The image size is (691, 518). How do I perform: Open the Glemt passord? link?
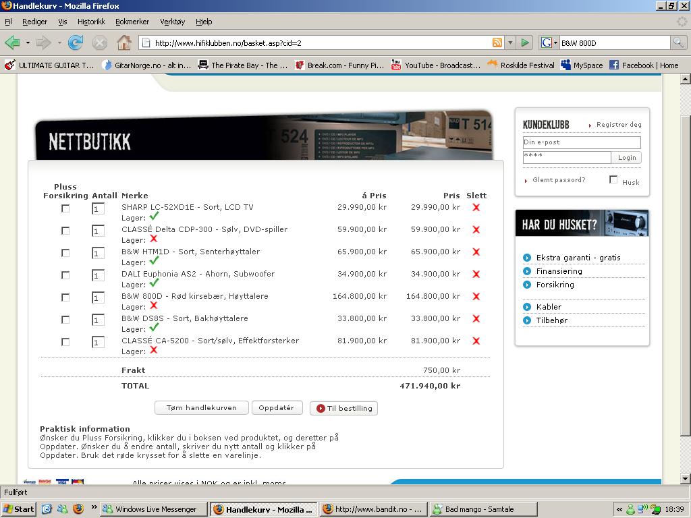point(559,179)
